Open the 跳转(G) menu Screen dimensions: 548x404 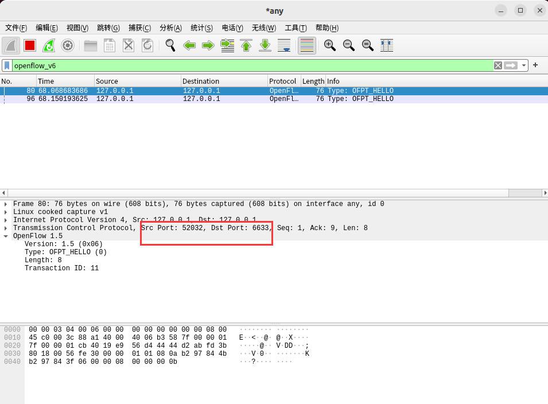click(x=108, y=28)
